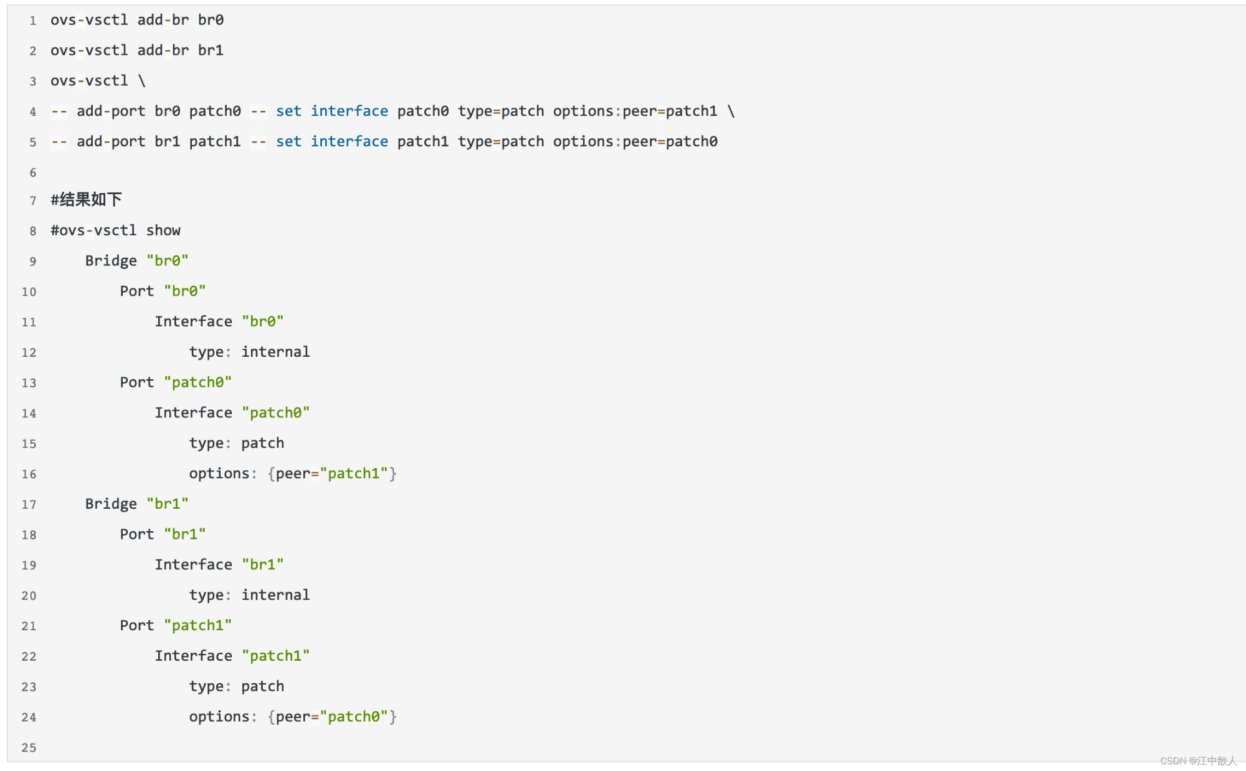Click the Bridge "br1" line
Screen dimensions: 1246x771
137,504
